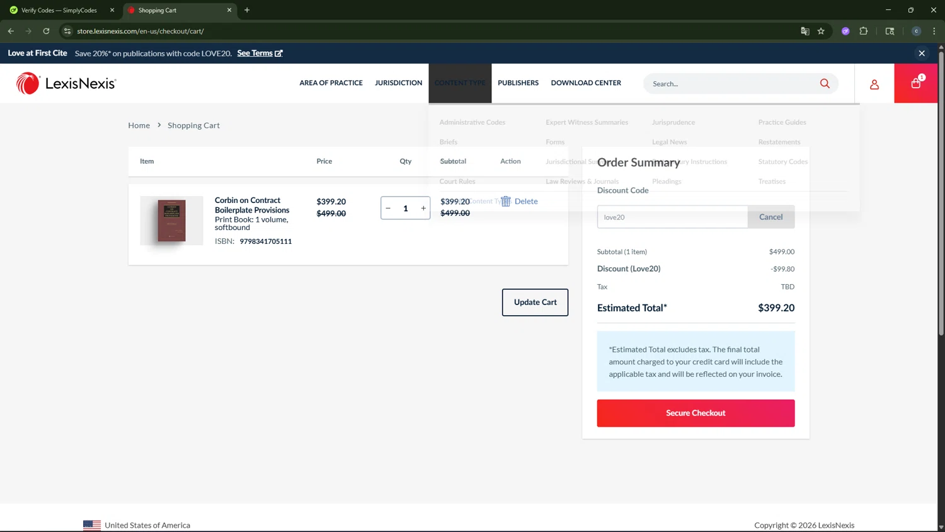Proceed with Secure Checkout button
Screen dimensions: 945x532
(696, 413)
